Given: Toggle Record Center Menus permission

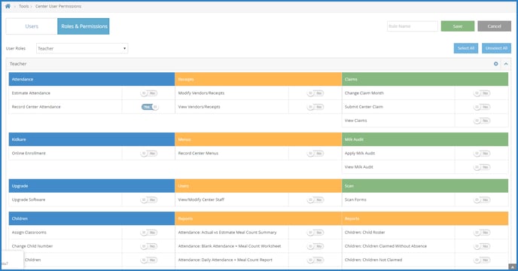Looking at the screenshot, I should (315, 154).
